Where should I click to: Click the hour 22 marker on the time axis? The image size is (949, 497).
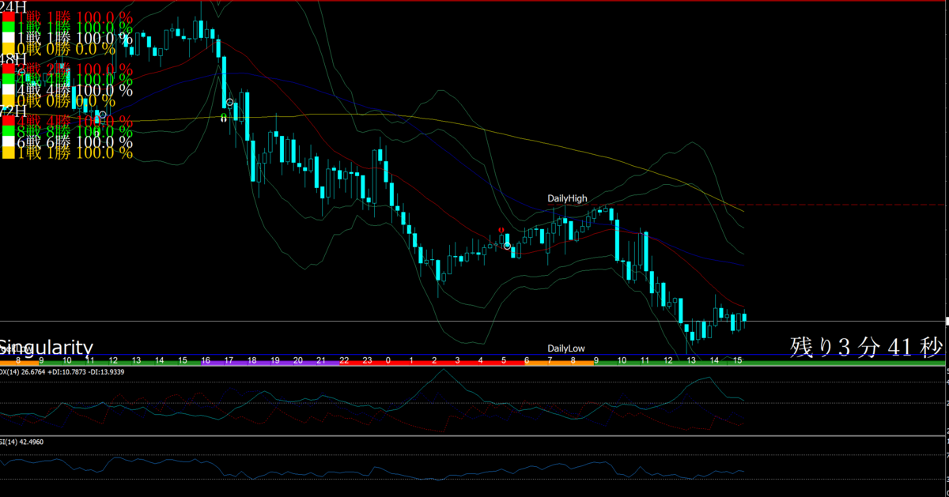pyautogui.click(x=344, y=360)
